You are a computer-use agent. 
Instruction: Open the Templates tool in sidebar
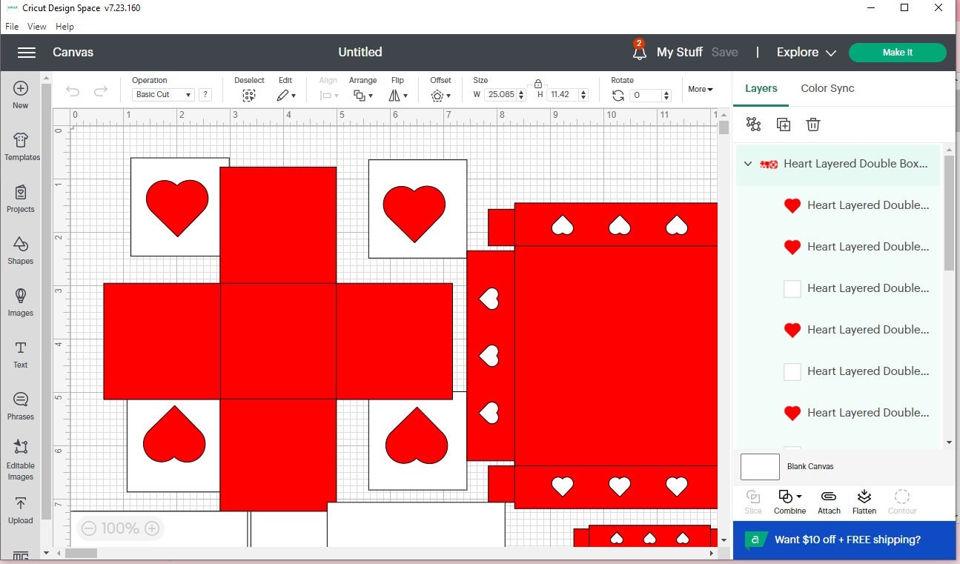(x=21, y=146)
